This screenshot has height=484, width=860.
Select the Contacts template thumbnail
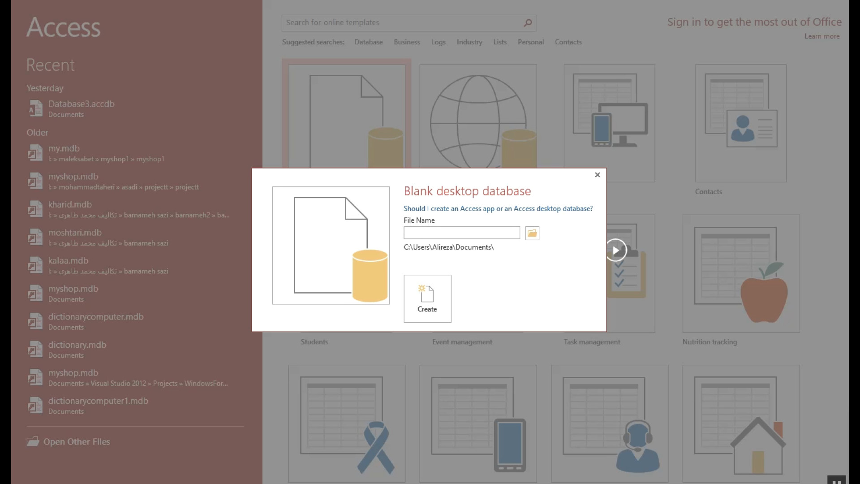[740, 123]
